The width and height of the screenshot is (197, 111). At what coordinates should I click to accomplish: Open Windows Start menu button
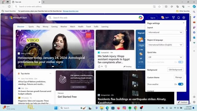coord(56,108)
